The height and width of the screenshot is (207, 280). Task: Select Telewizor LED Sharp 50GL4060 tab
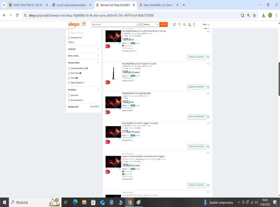(115, 5)
